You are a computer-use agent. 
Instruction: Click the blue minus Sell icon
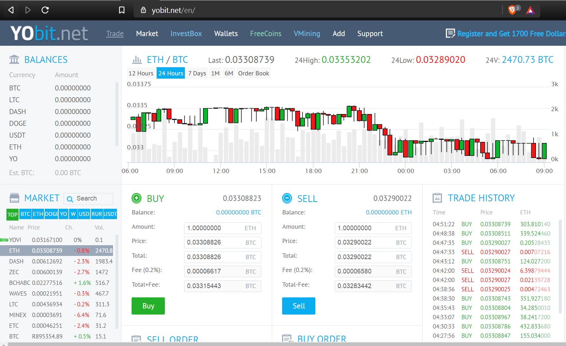pyautogui.click(x=287, y=198)
